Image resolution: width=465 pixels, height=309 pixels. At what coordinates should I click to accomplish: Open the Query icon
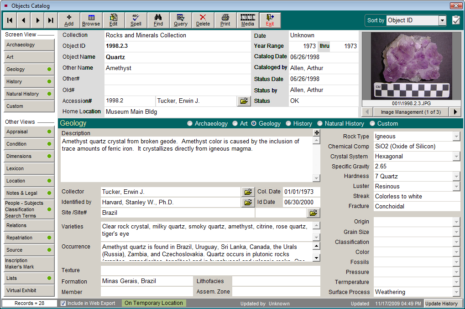pyautogui.click(x=180, y=20)
